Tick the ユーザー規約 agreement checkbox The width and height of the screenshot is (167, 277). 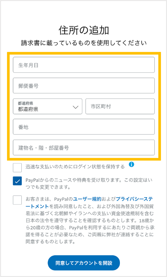tap(17, 200)
